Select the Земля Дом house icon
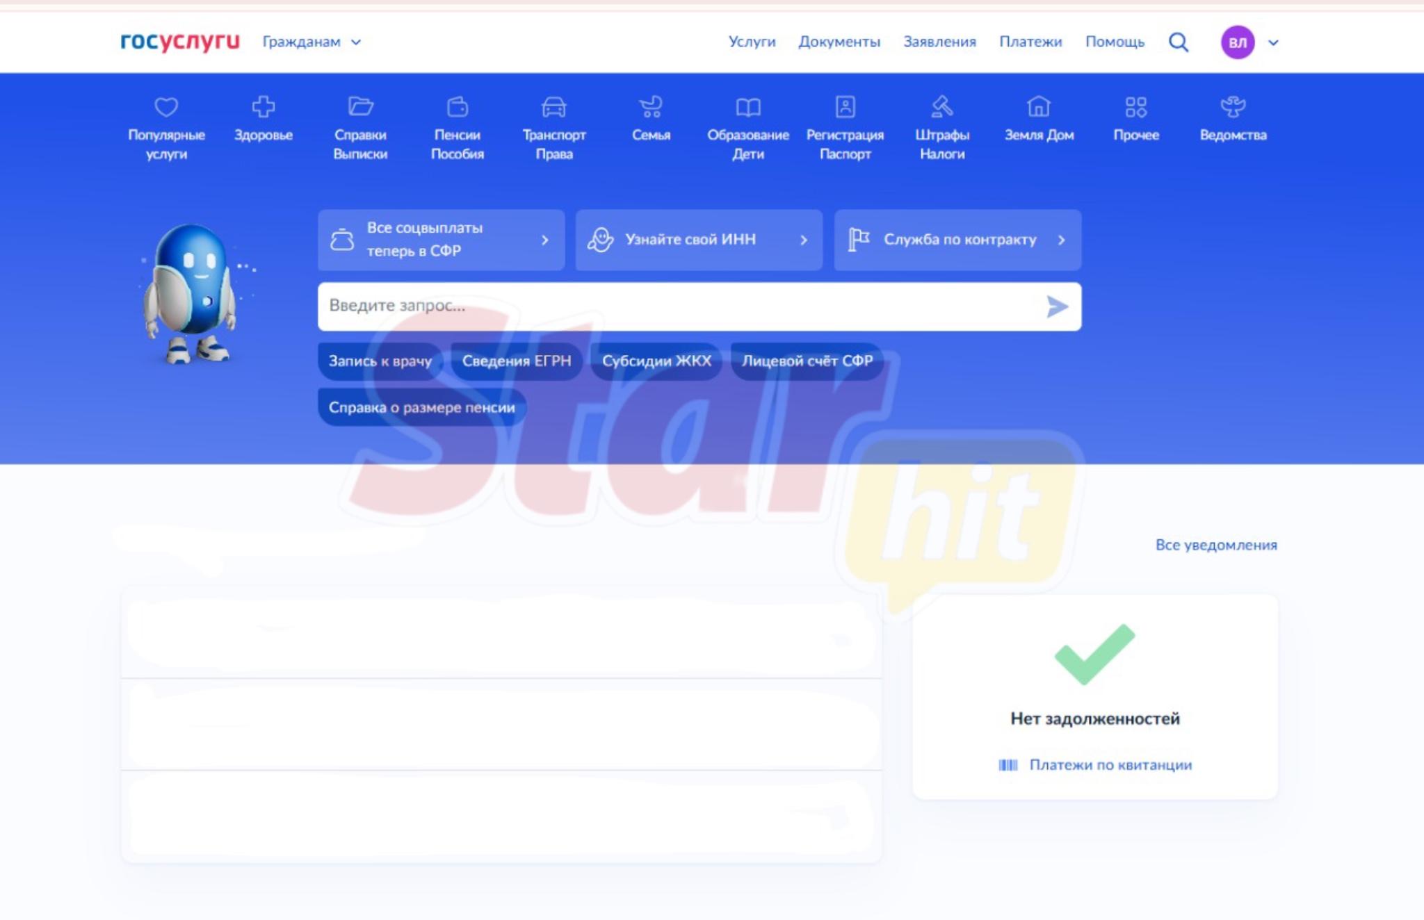 pos(1039,107)
